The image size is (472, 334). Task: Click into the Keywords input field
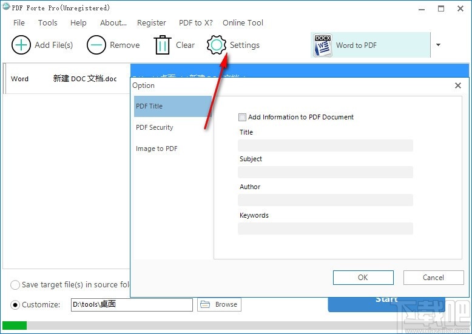[325, 229]
